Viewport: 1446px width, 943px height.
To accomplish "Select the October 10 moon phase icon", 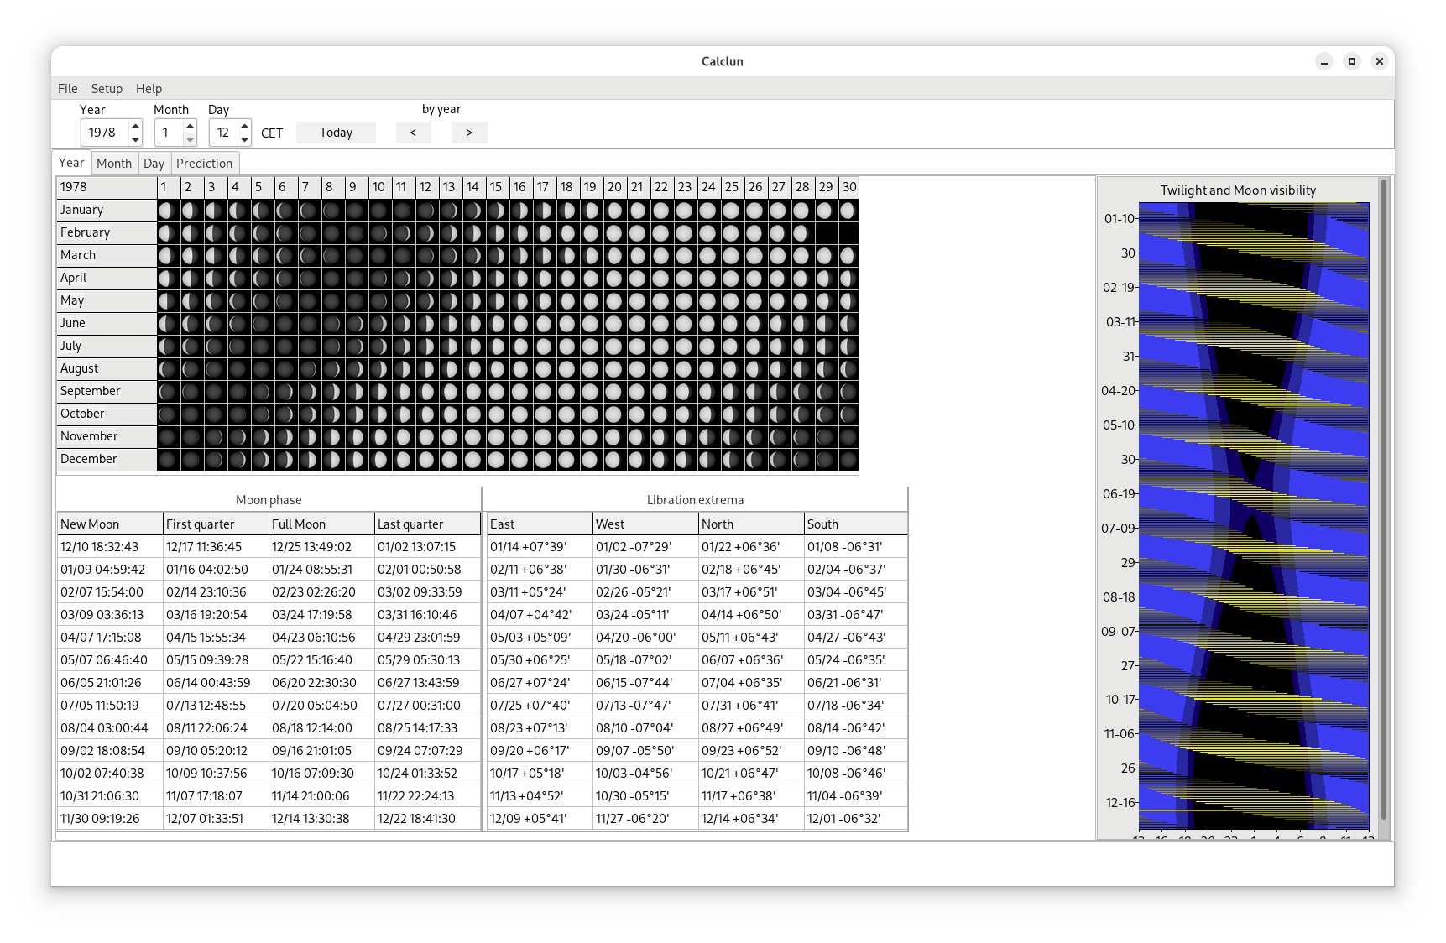I will [378, 414].
